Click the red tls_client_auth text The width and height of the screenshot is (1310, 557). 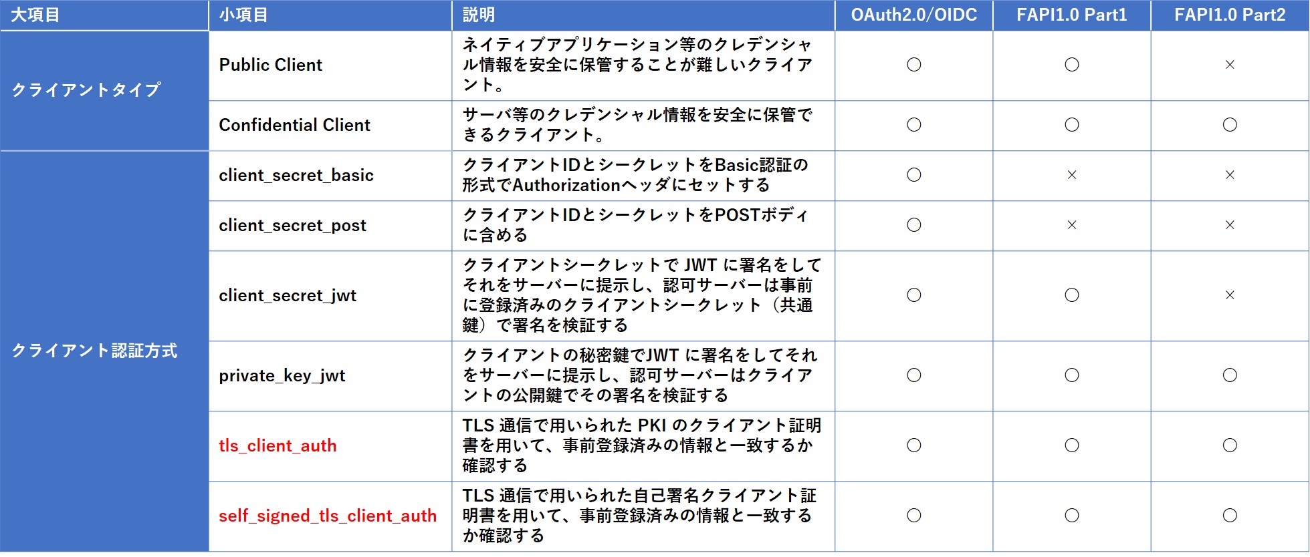pyautogui.click(x=278, y=446)
